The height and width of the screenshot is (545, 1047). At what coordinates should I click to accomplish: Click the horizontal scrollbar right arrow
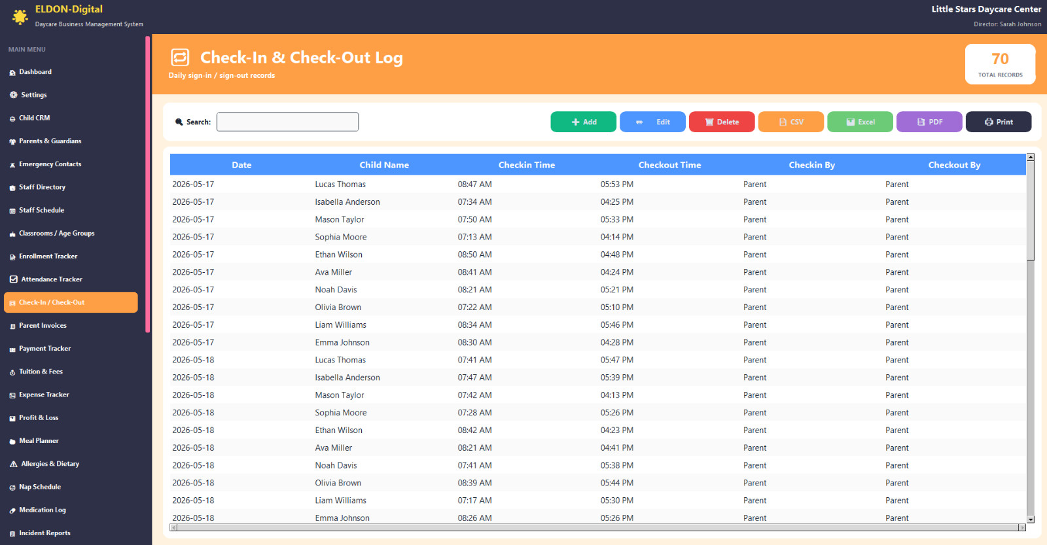tap(1022, 527)
